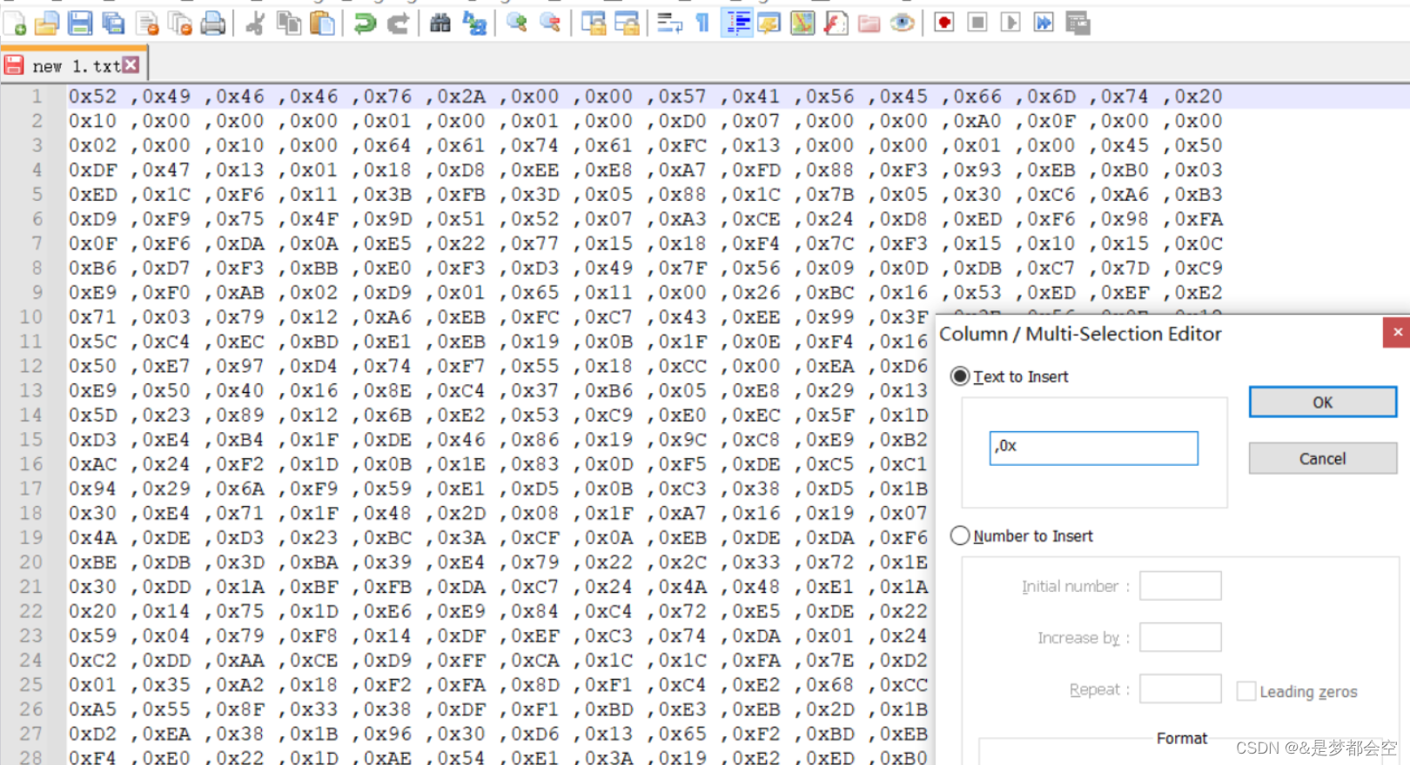Viewport: 1410px width, 765px height.
Task: Open Folder as Workspace icon
Action: (x=869, y=23)
